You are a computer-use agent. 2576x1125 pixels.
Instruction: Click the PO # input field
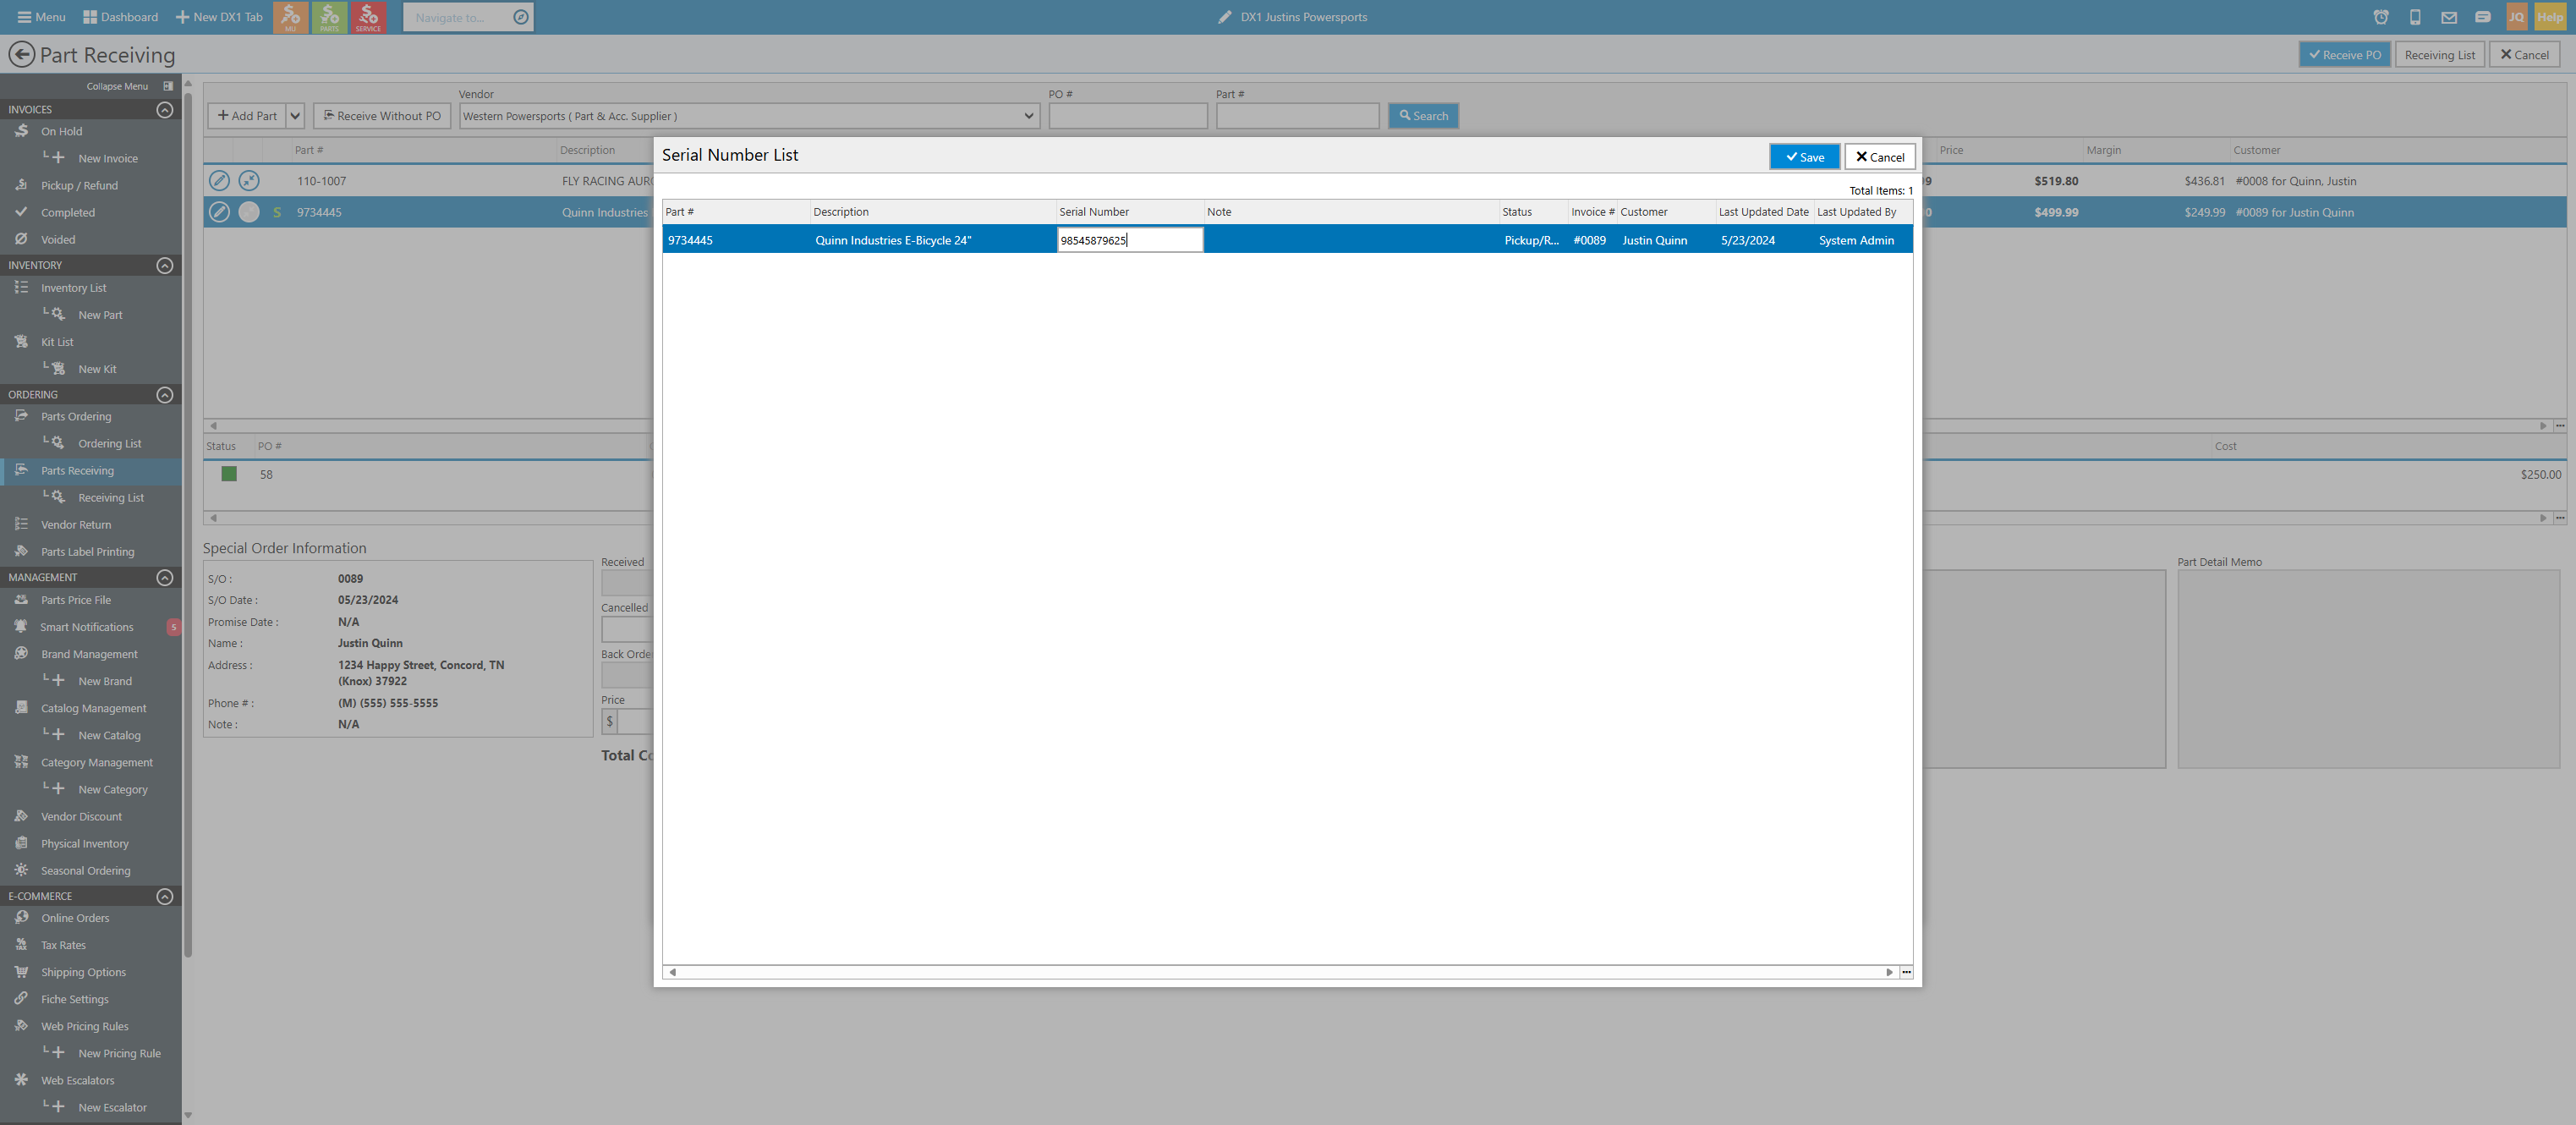coord(1128,116)
